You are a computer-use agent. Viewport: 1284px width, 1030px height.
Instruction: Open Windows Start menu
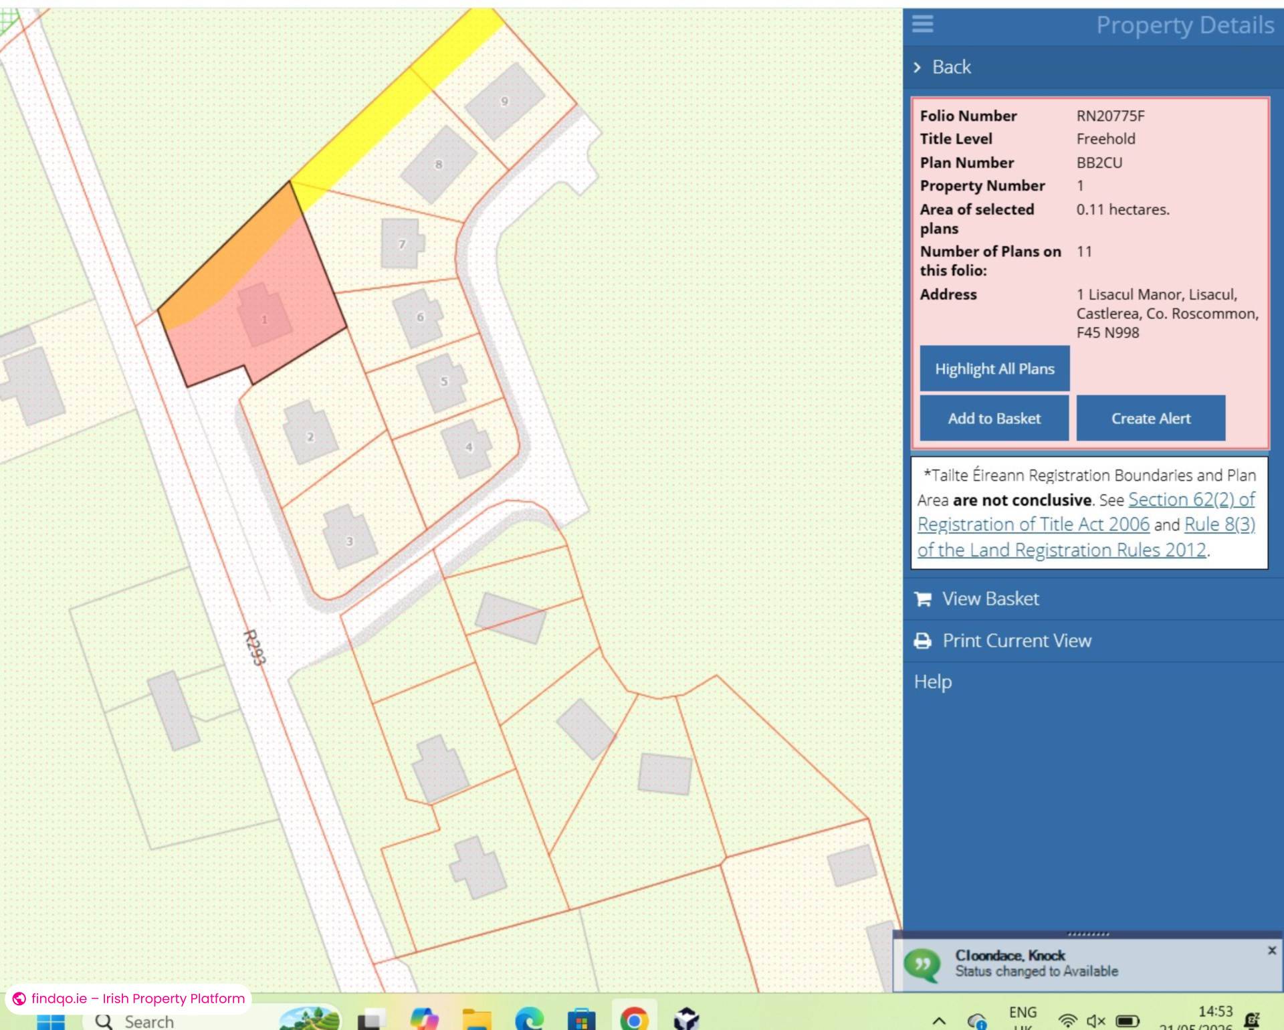pos(51,1021)
